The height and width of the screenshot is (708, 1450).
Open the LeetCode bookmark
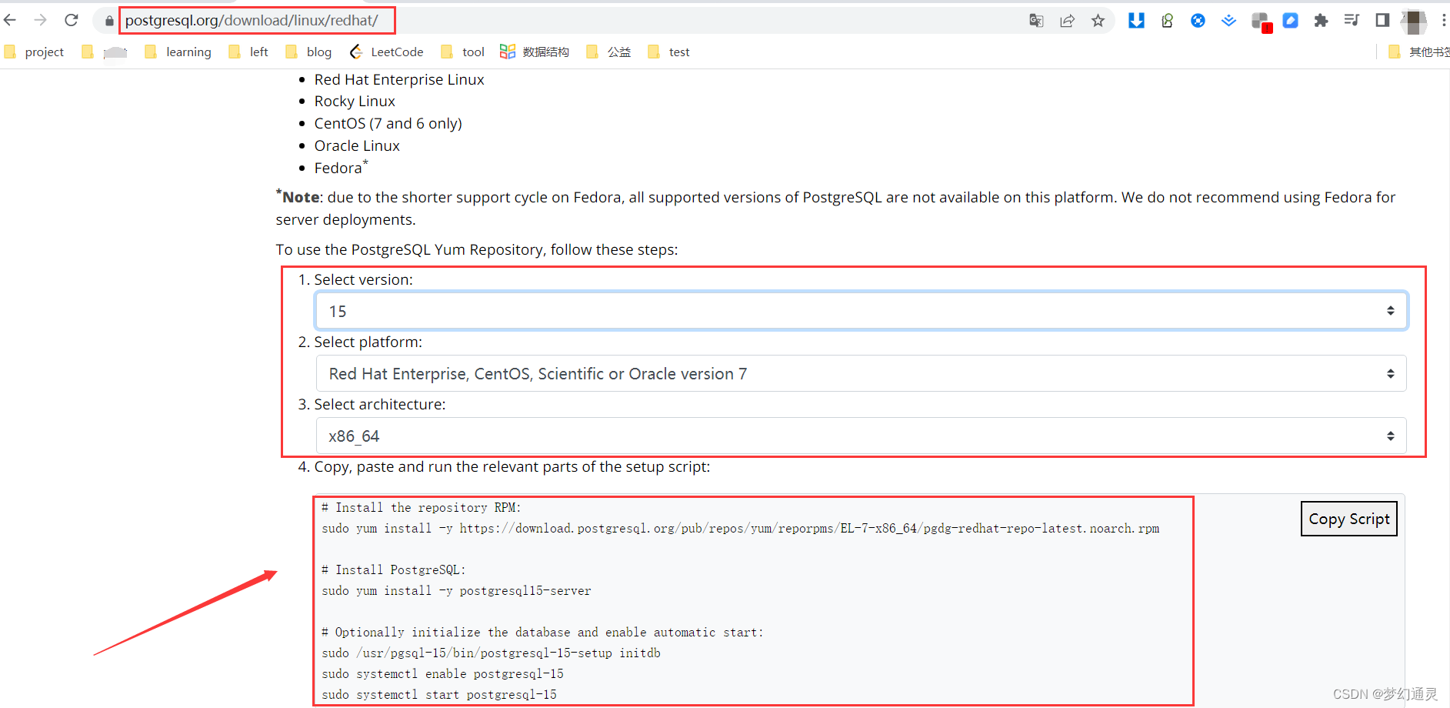[386, 52]
